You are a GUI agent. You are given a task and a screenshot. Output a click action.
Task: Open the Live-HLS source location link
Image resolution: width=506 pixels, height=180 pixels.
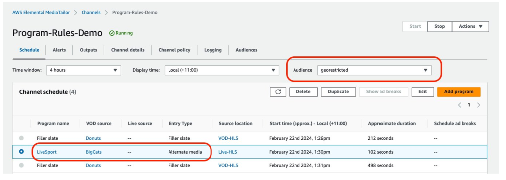click(x=228, y=152)
